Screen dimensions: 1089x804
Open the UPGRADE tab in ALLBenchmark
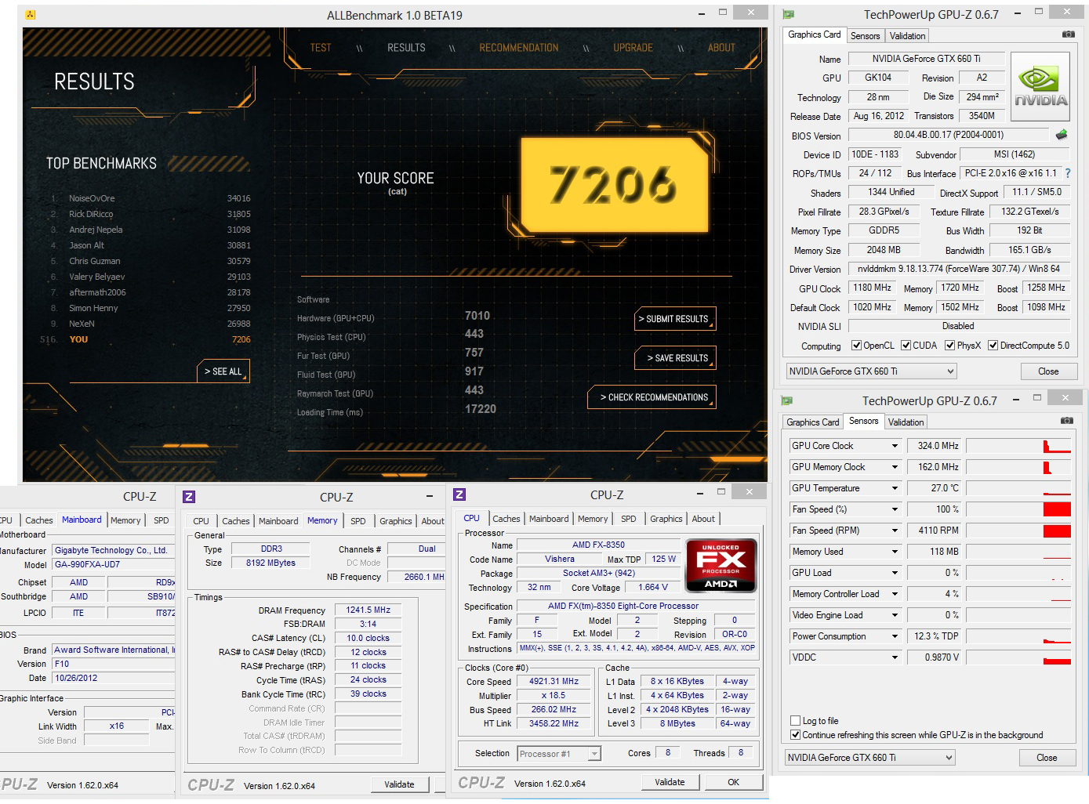click(x=633, y=48)
